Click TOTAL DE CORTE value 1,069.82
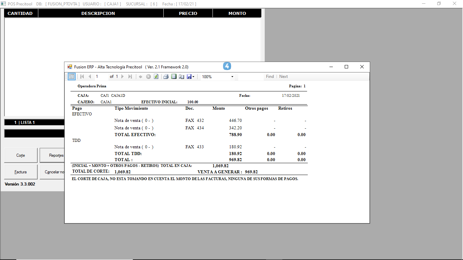463x260 pixels. pyautogui.click(x=123, y=172)
